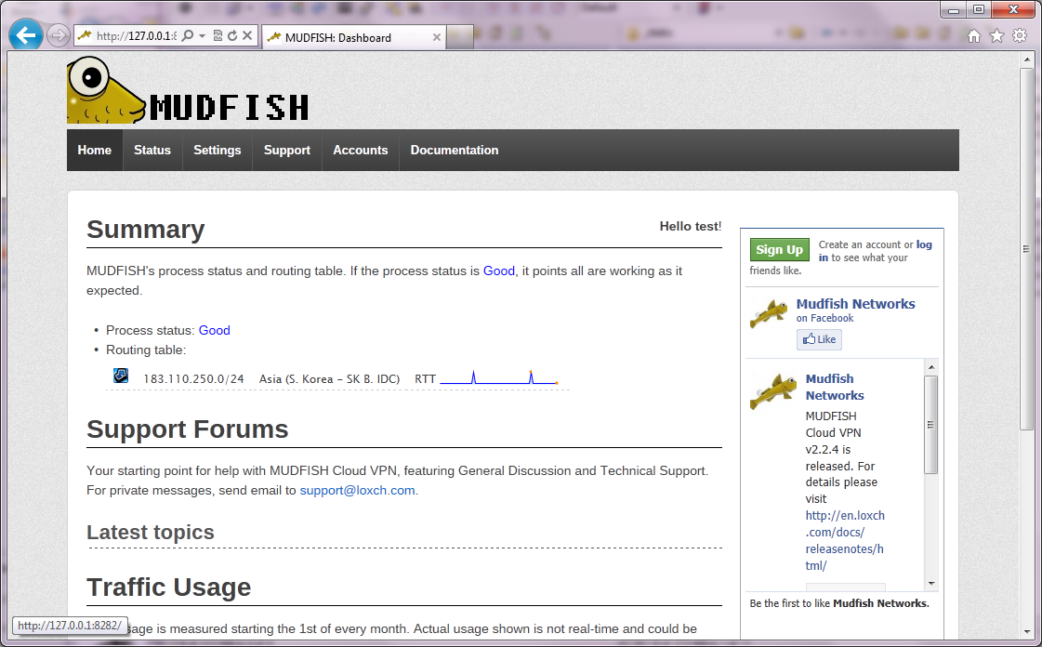Click the green Sign Up button
This screenshot has height=647, width=1042.
click(x=780, y=250)
